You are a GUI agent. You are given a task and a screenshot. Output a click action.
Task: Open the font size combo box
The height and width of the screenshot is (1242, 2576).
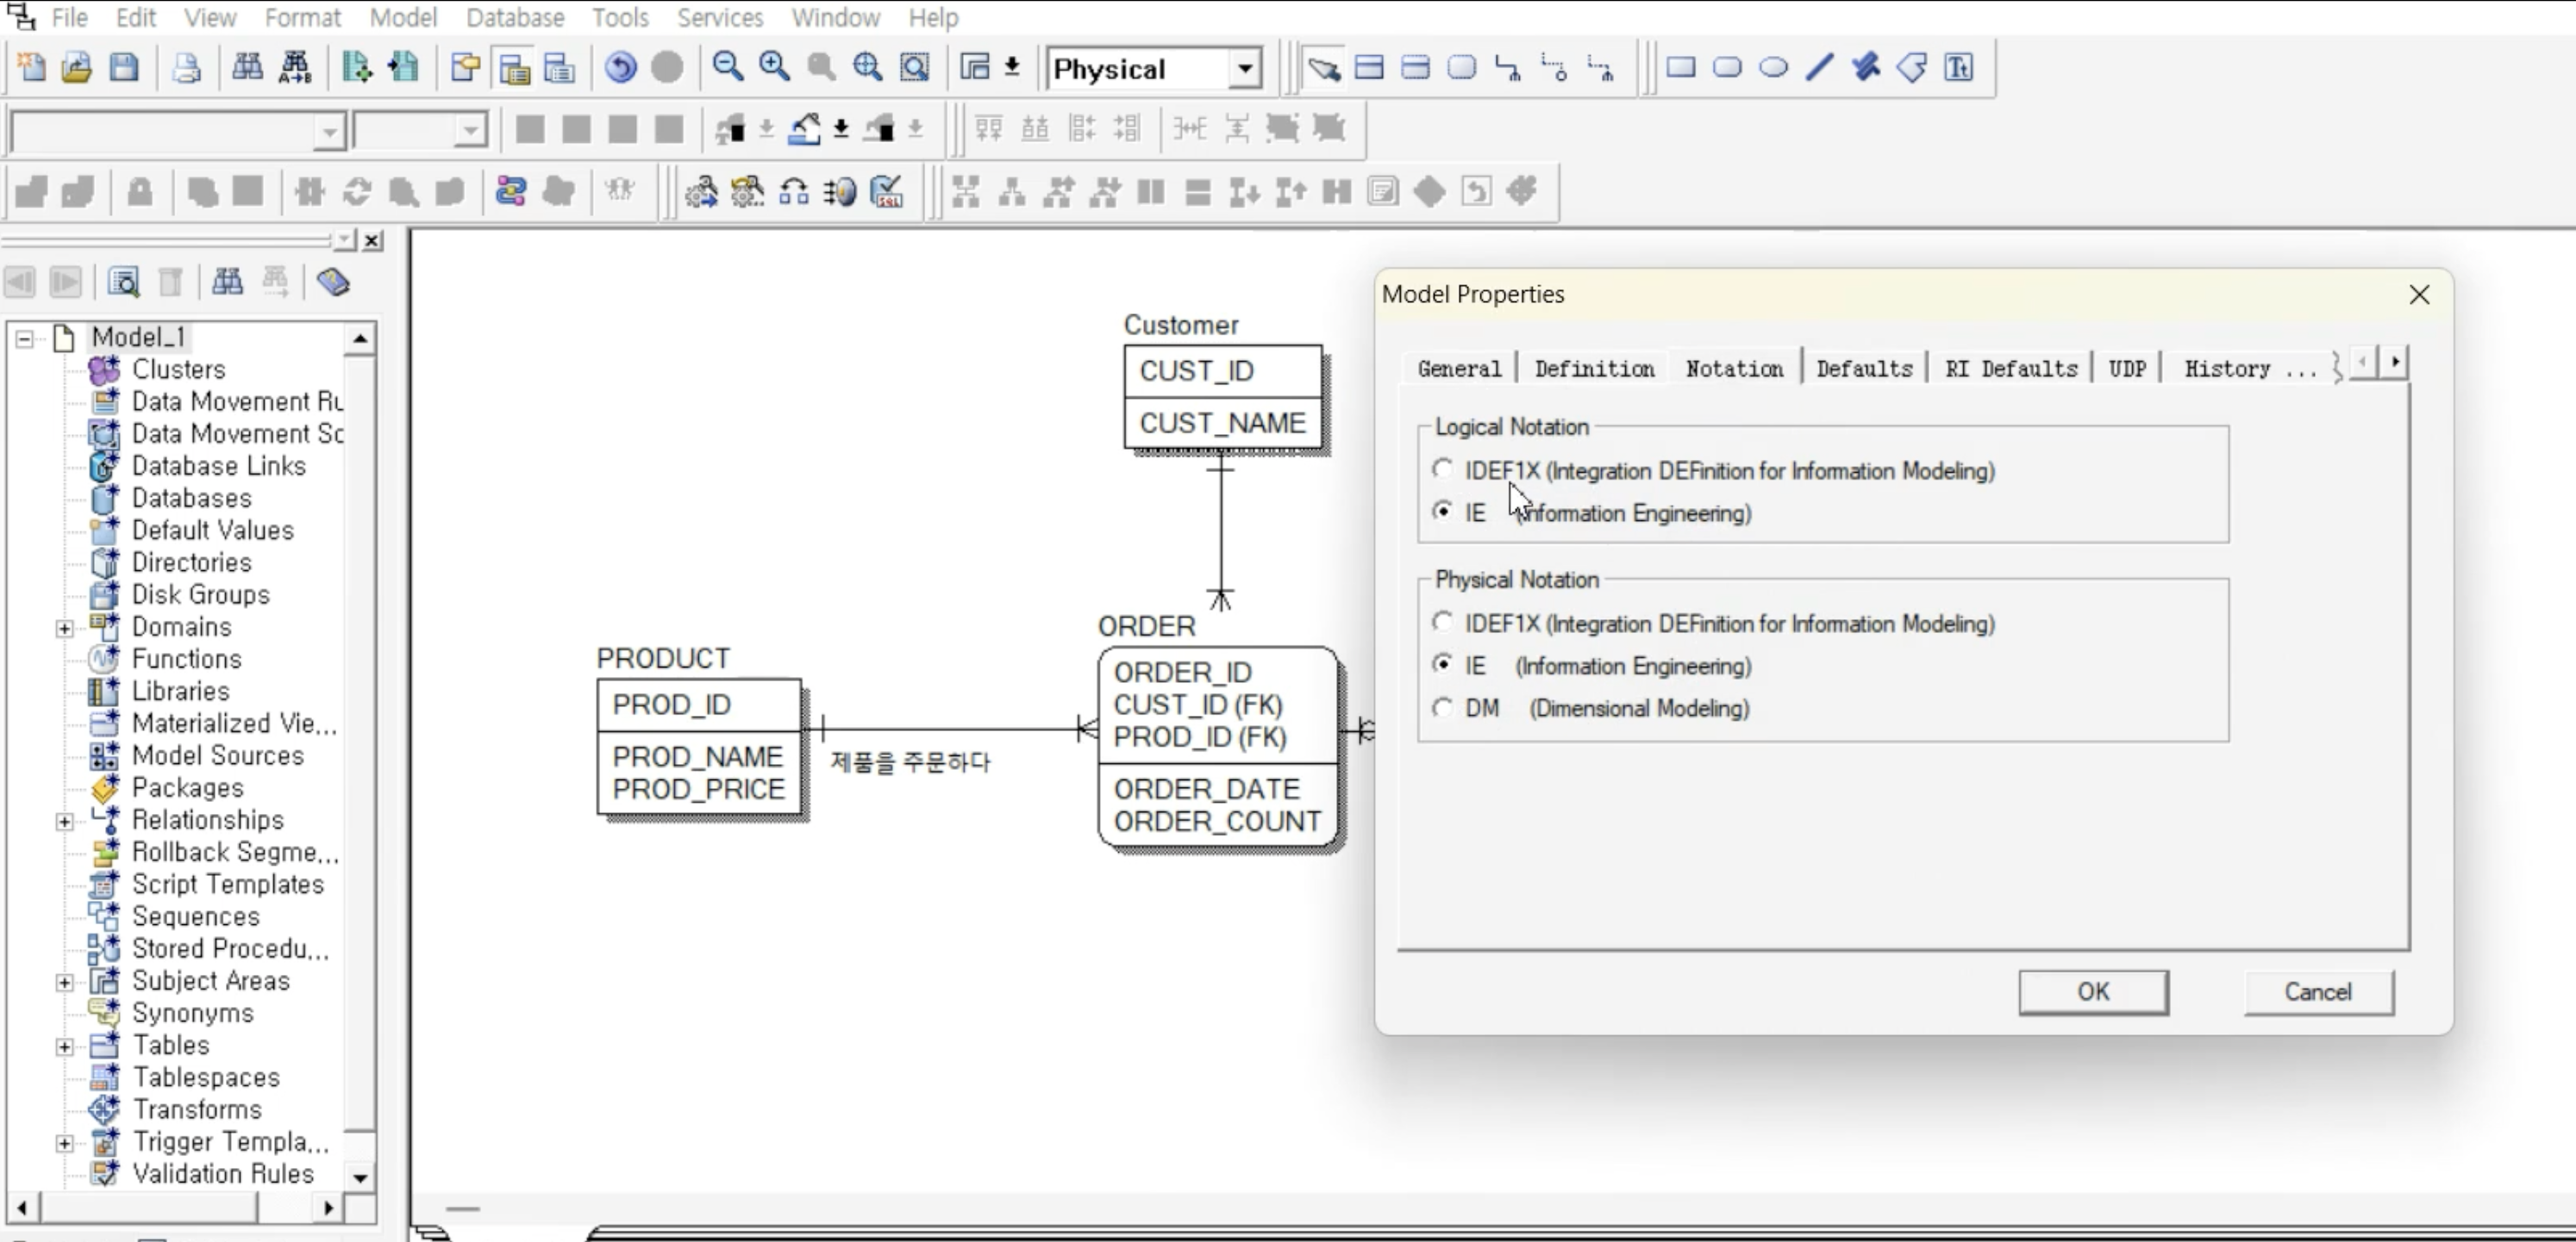[x=470, y=131]
